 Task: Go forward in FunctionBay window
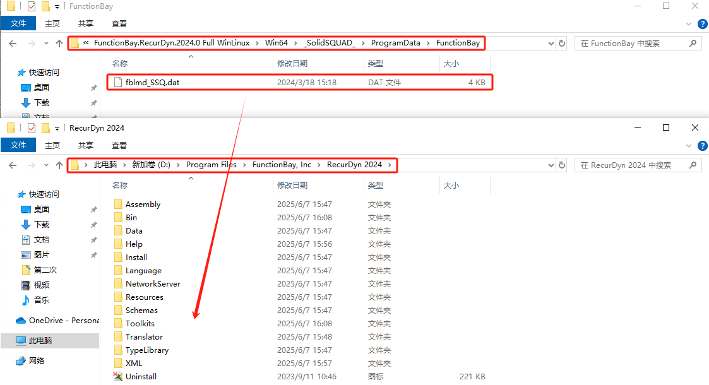[31, 44]
